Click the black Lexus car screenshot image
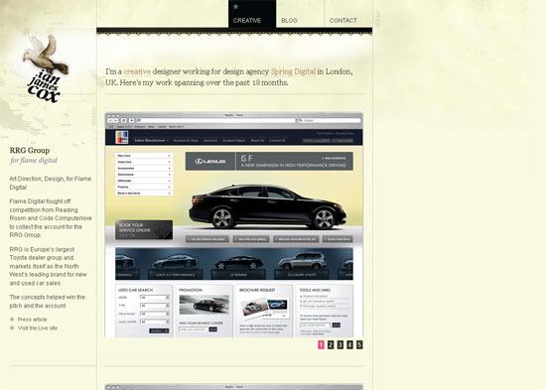The image size is (546, 390). click(233, 225)
